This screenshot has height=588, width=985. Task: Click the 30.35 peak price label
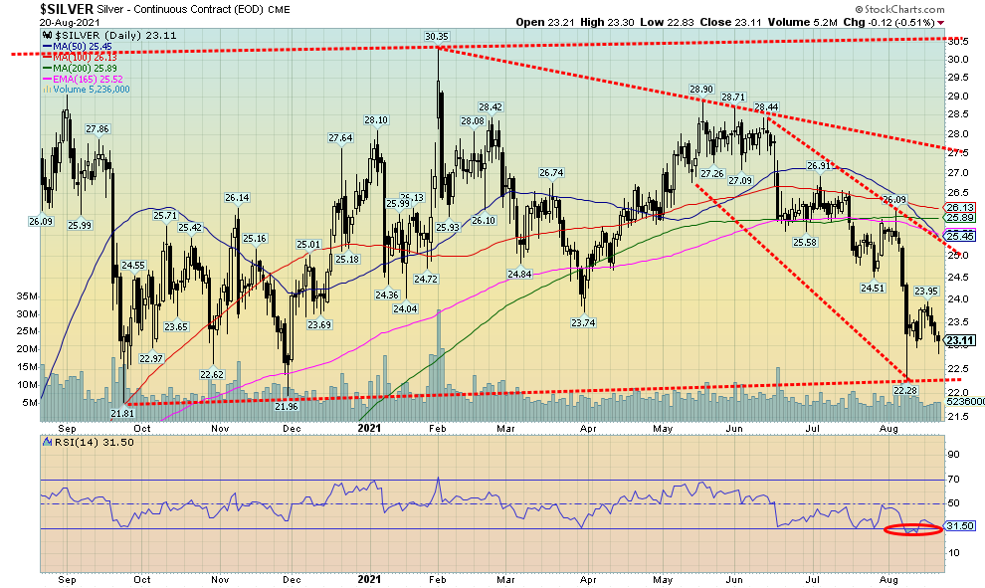(x=437, y=37)
